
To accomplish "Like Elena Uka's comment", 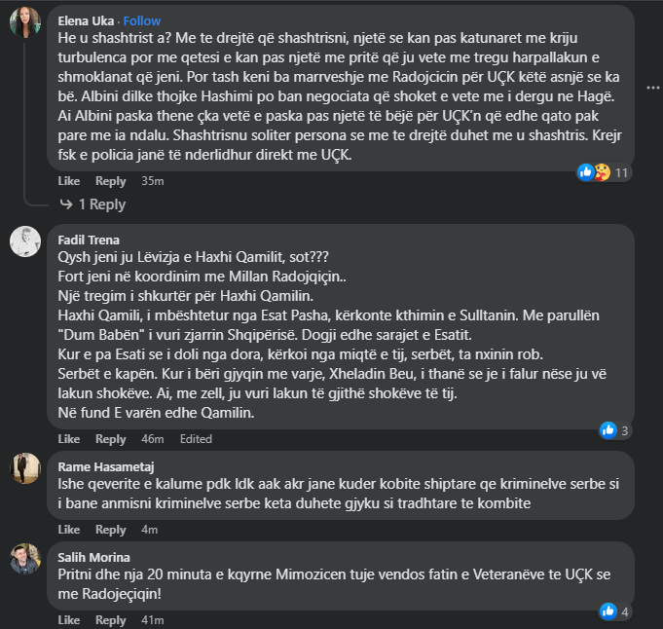I will pos(69,181).
